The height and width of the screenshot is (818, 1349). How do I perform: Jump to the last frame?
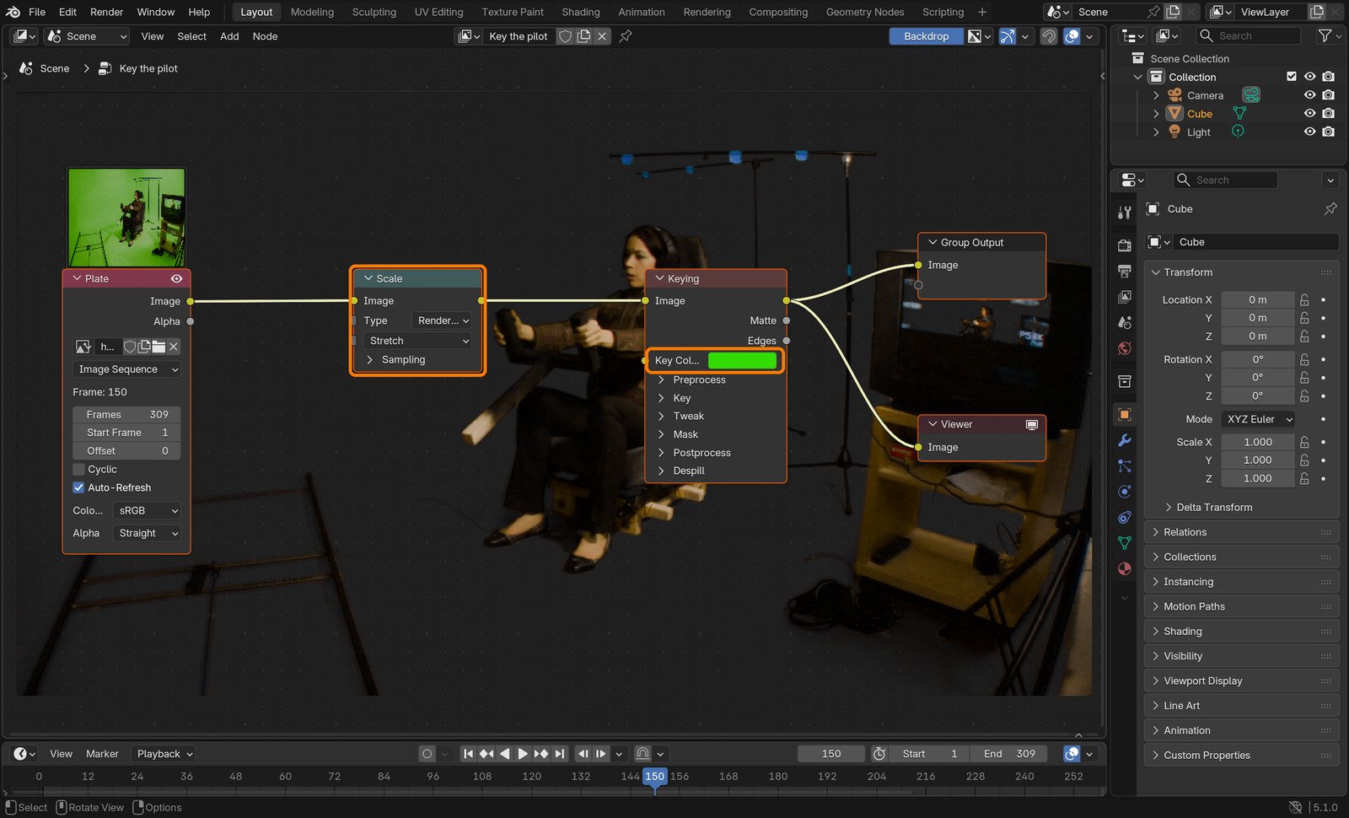[x=560, y=754]
